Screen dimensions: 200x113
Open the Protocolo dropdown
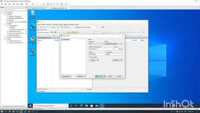[x=96, y=44]
